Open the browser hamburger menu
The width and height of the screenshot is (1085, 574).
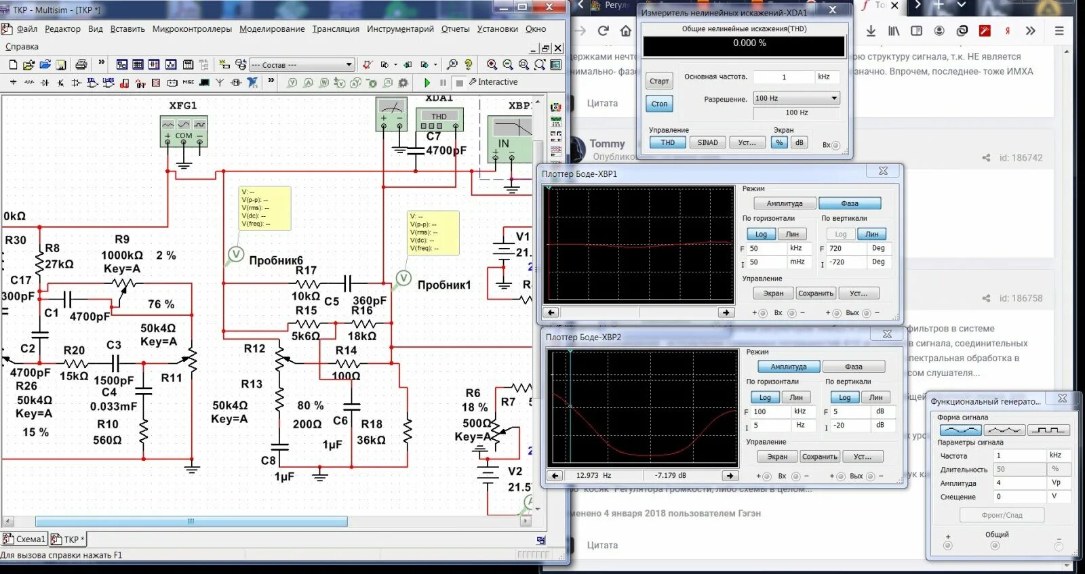1059,30
